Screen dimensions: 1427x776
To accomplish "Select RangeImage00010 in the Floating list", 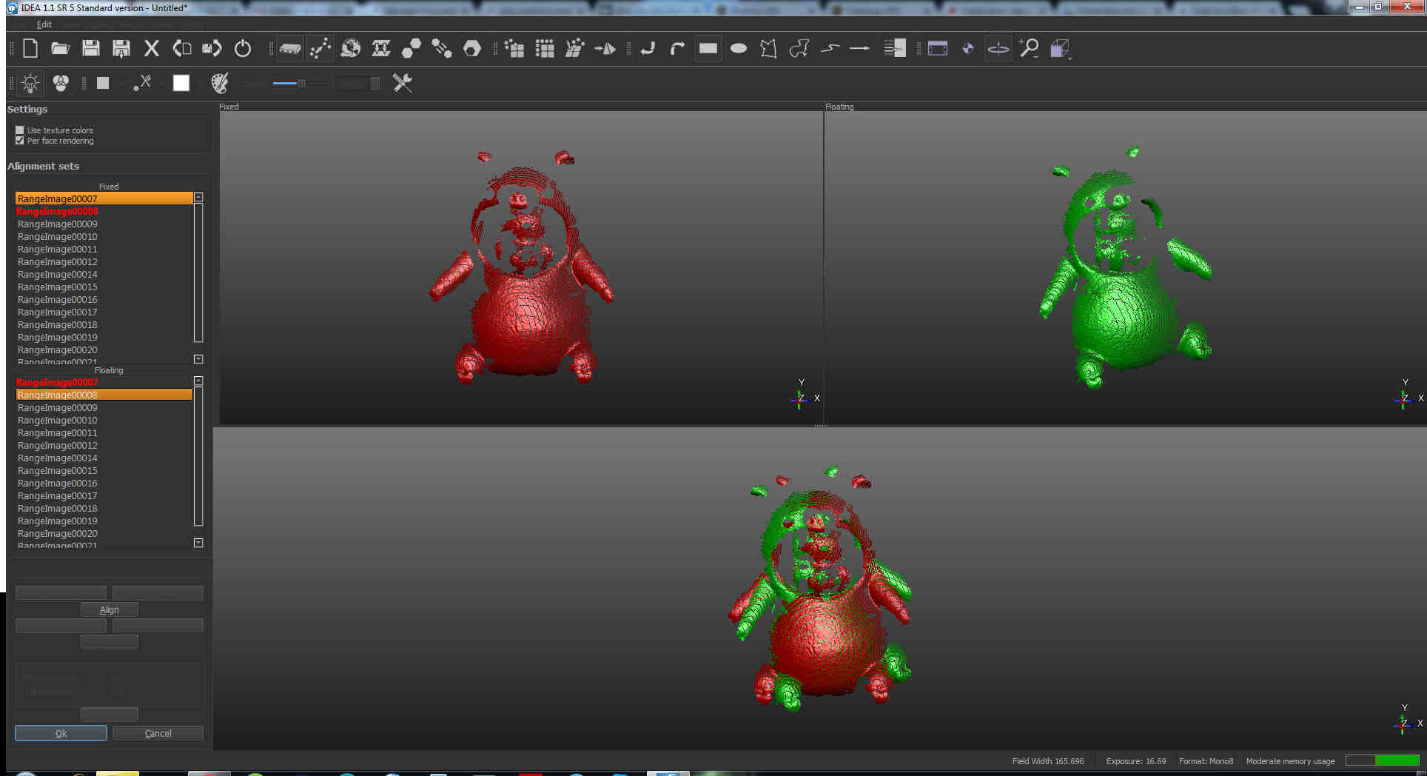I will [104, 420].
